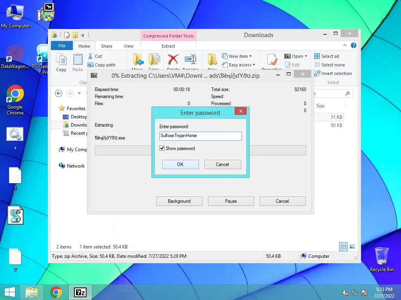Click the Properties icon

[272, 60]
